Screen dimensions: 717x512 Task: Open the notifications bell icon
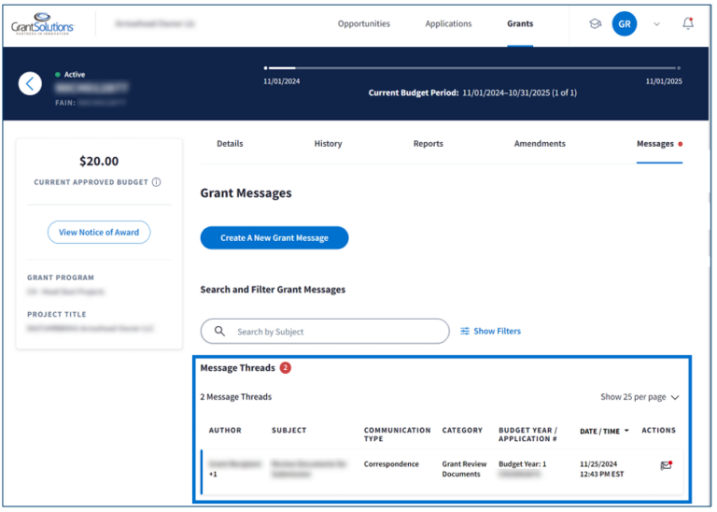(688, 23)
